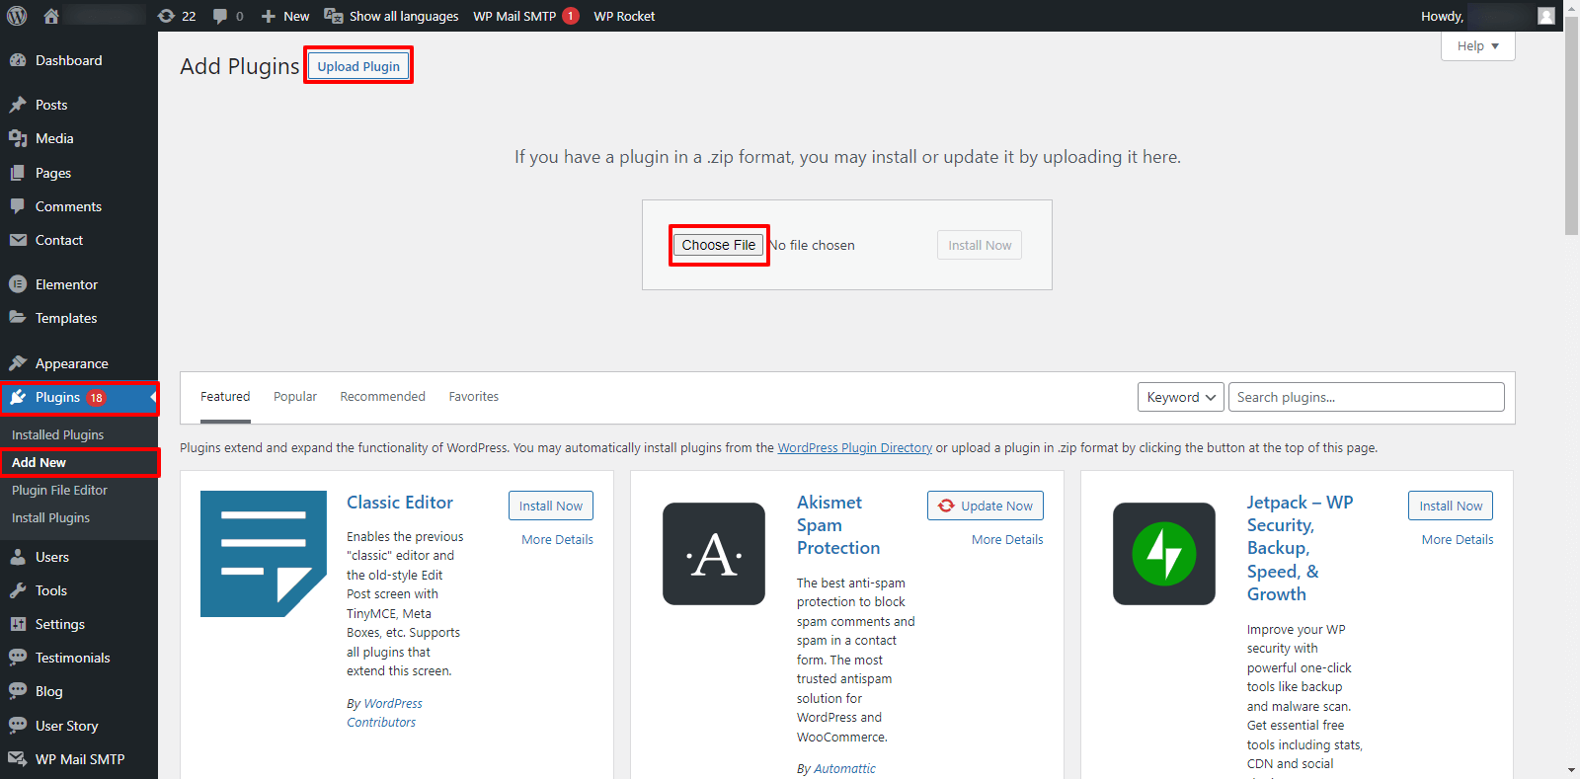Open More Details for Akismet

(x=1007, y=539)
